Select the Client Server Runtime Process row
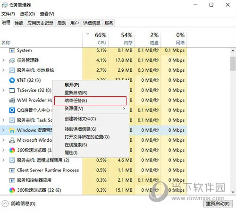The width and height of the screenshot is (236, 212). point(93,170)
